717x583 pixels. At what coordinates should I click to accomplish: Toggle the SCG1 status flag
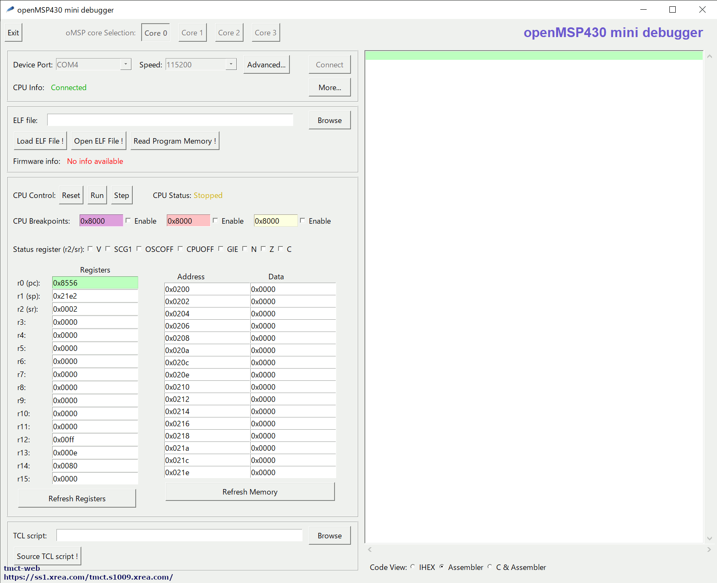[x=108, y=249]
